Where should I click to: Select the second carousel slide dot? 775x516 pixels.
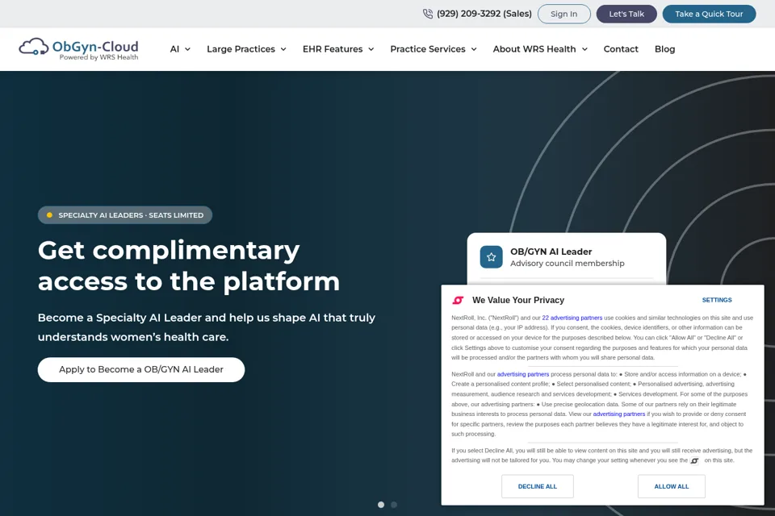[x=394, y=505]
